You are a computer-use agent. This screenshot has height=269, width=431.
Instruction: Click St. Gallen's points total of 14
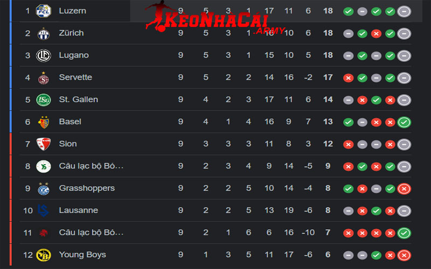(x=328, y=100)
